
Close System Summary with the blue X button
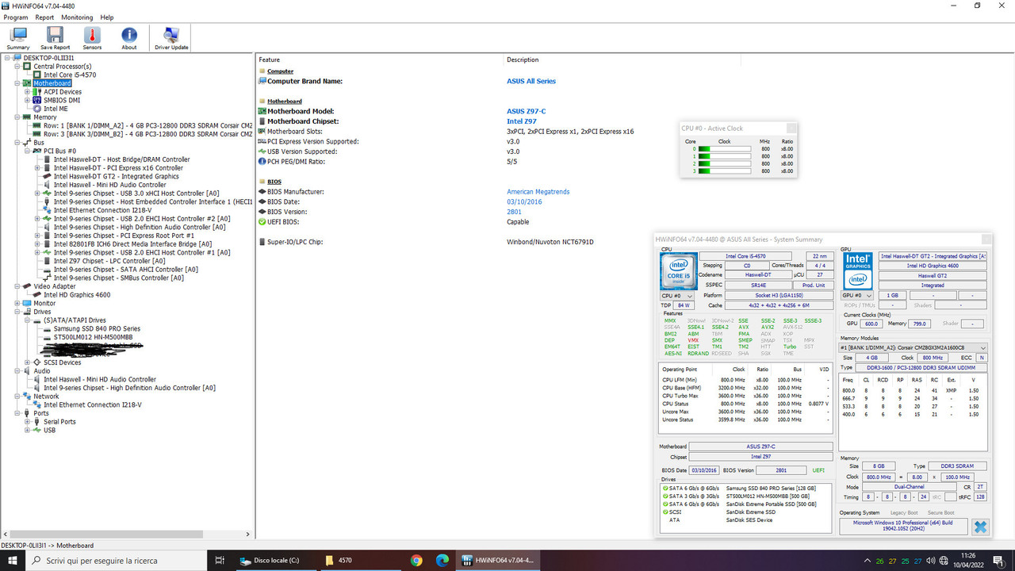pyautogui.click(x=980, y=527)
